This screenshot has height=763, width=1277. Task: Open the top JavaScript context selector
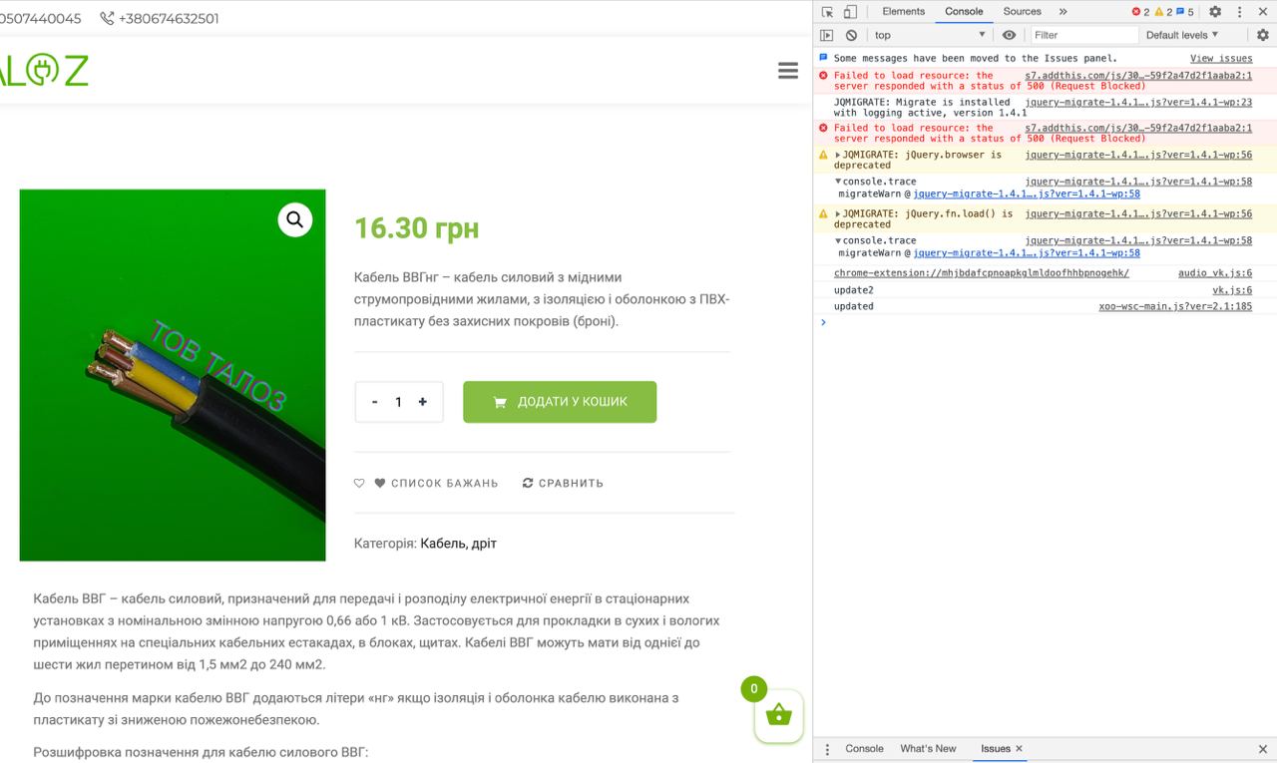click(929, 35)
